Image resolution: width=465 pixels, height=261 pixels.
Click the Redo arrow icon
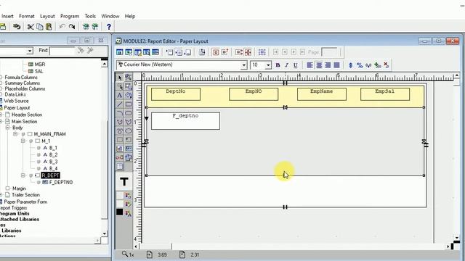click(72, 27)
